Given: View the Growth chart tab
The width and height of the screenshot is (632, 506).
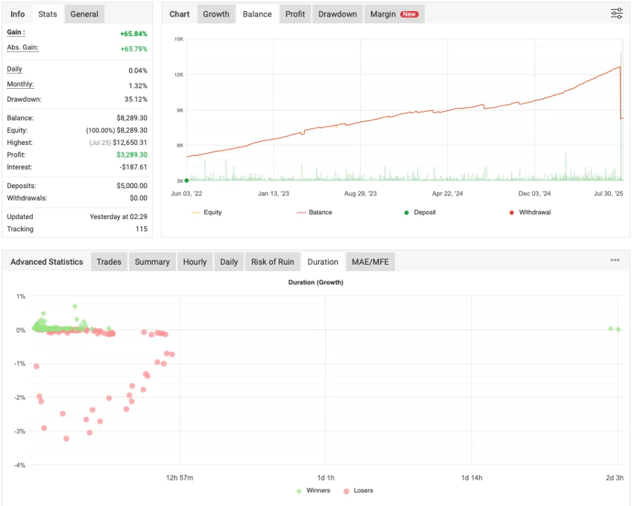Looking at the screenshot, I should pyautogui.click(x=216, y=14).
